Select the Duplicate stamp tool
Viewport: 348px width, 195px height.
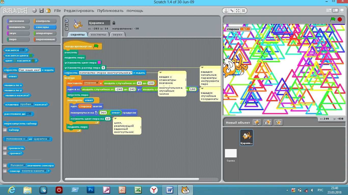(226, 11)
